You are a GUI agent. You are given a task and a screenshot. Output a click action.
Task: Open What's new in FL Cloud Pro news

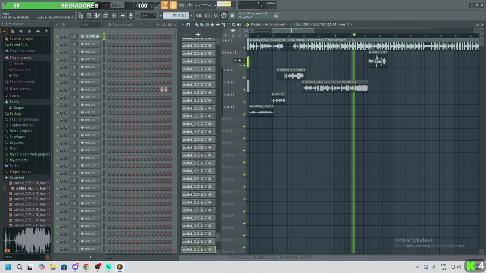[x=257, y=15]
